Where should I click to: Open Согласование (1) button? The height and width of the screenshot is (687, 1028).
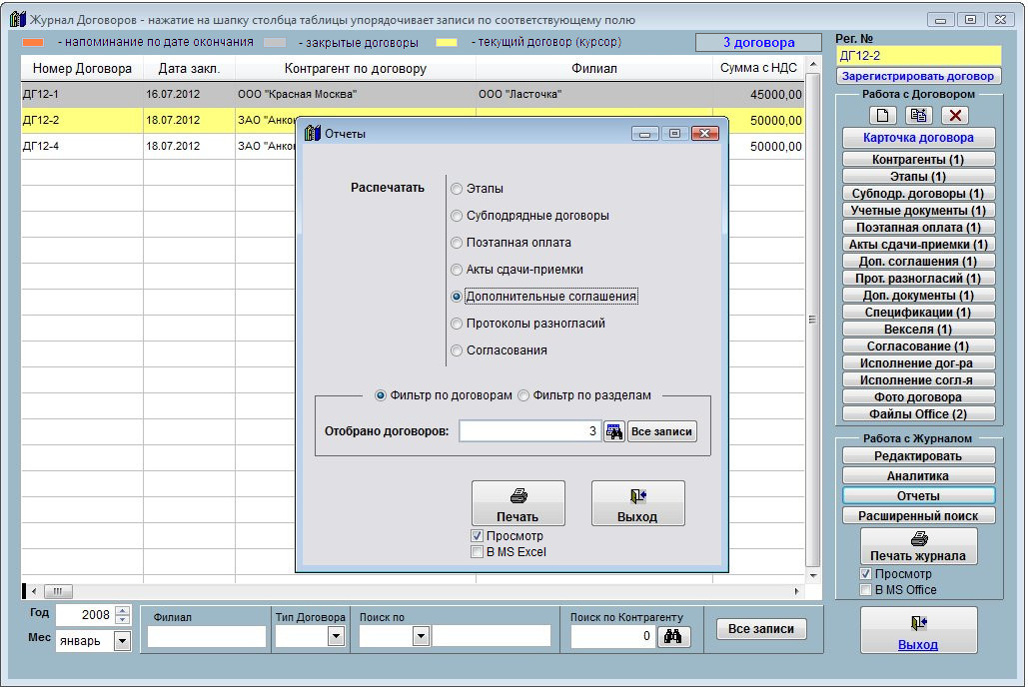pyautogui.click(x=918, y=346)
